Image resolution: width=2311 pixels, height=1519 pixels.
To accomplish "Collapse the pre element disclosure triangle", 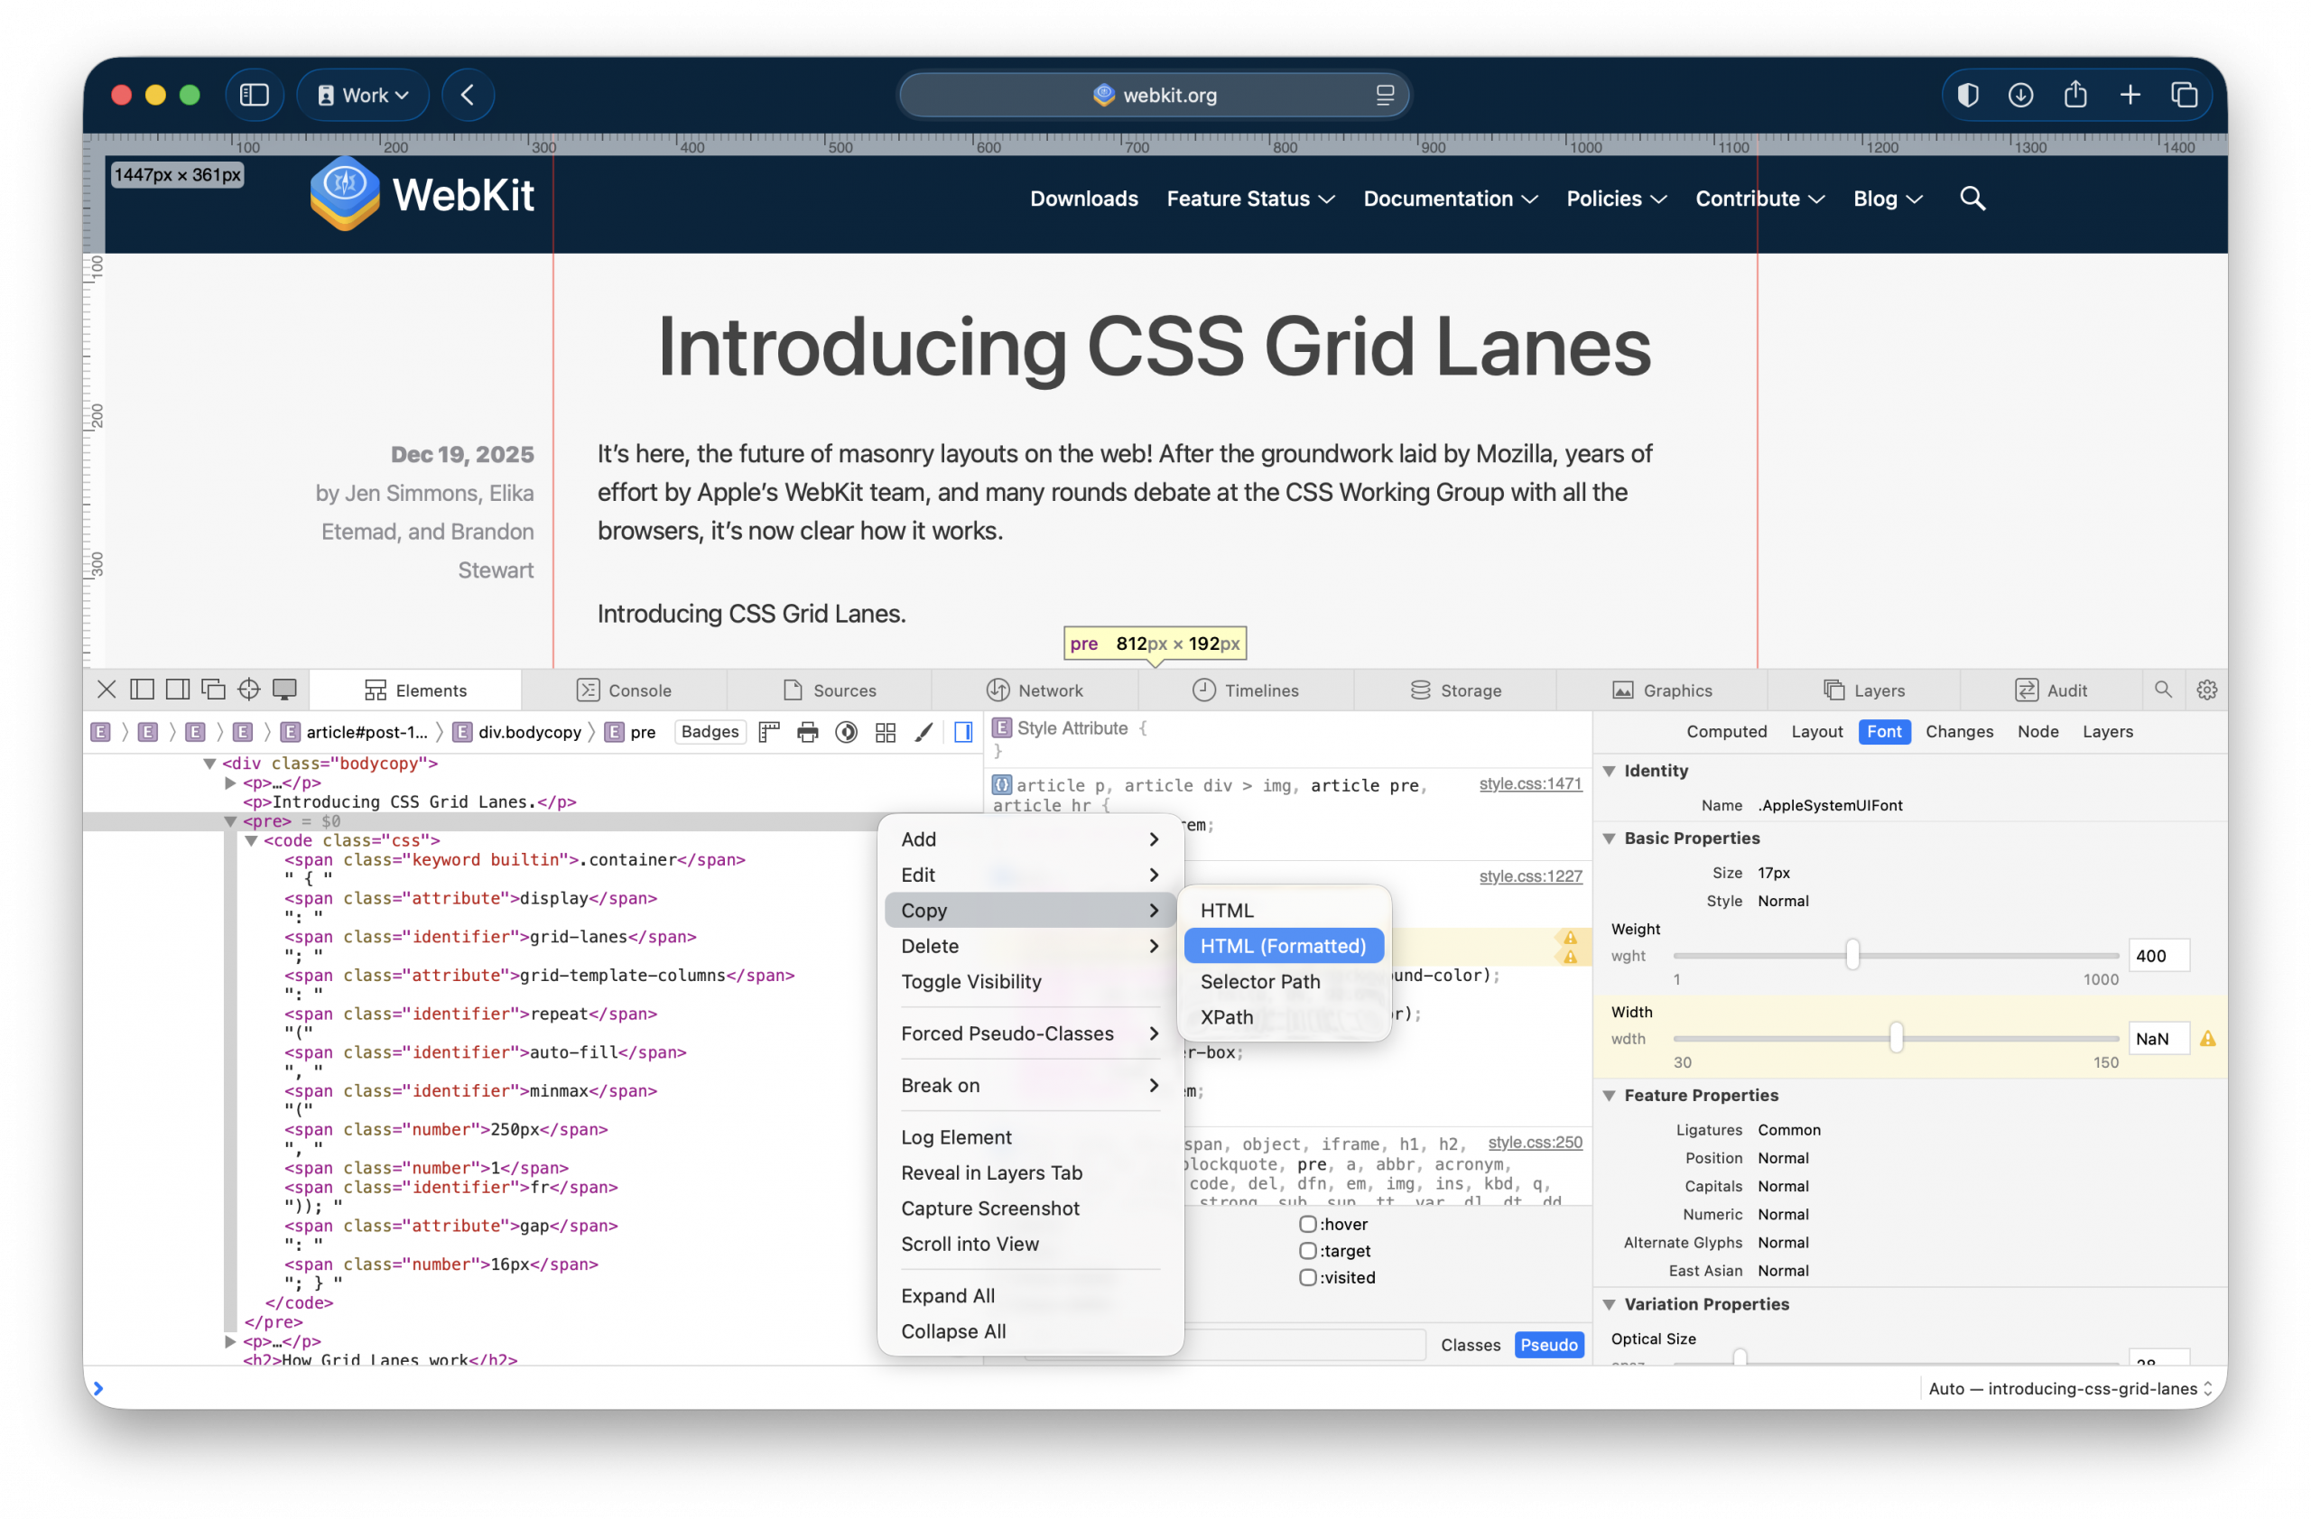I will 230,821.
